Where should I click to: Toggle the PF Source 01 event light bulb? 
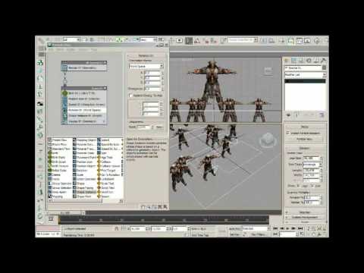(x=105, y=62)
